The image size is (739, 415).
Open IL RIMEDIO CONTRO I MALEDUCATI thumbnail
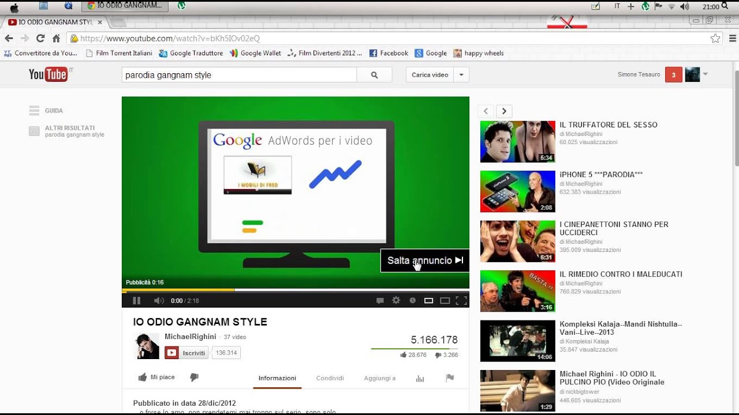(x=518, y=291)
